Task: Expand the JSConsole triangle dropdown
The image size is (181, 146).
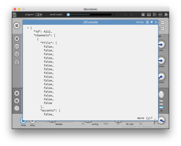Action: tap(152, 22)
